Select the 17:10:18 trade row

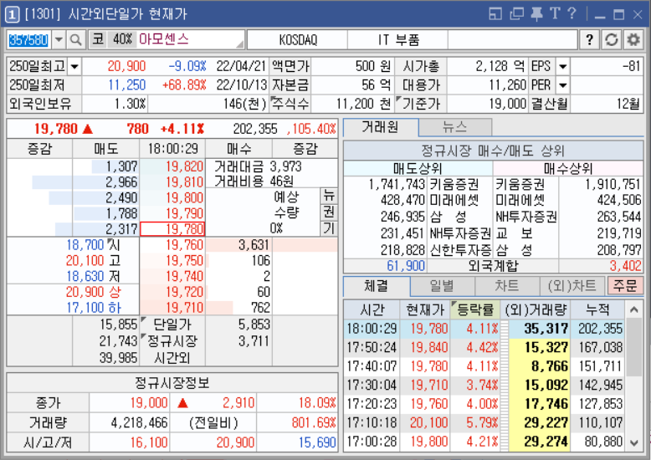(x=484, y=422)
